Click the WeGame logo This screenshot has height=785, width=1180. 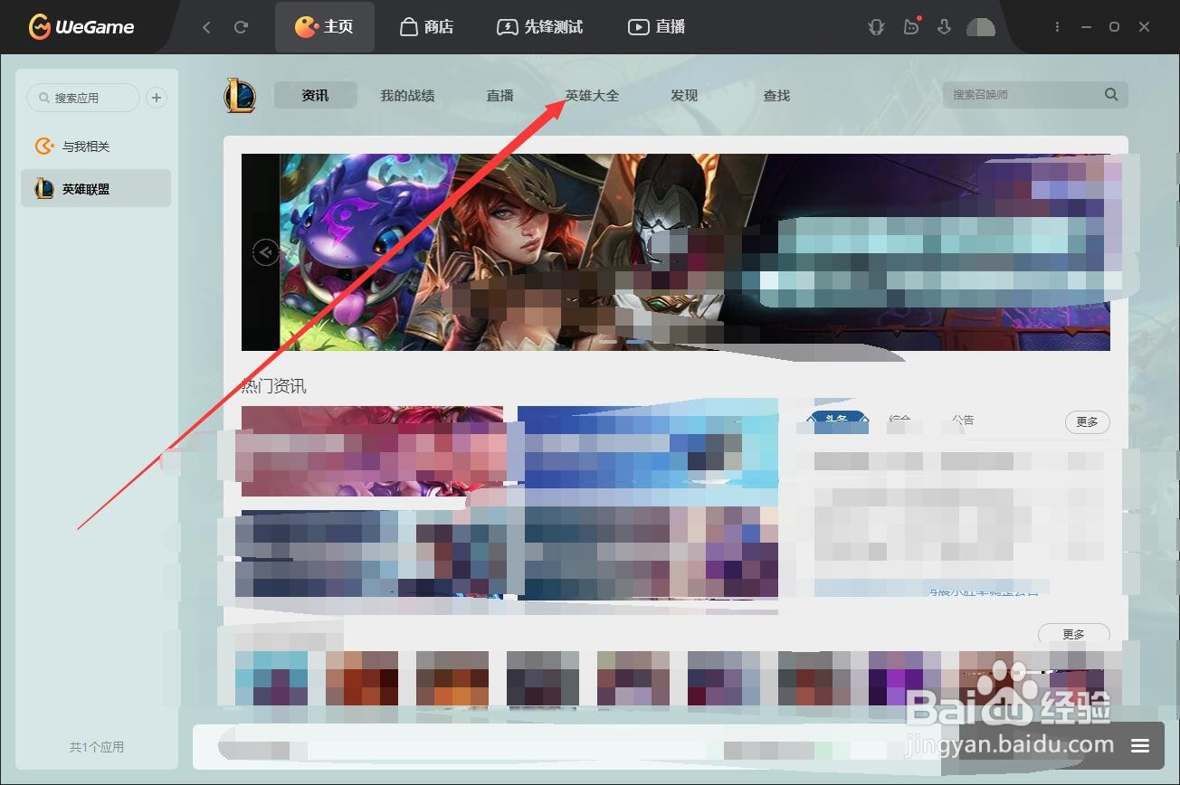81,27
